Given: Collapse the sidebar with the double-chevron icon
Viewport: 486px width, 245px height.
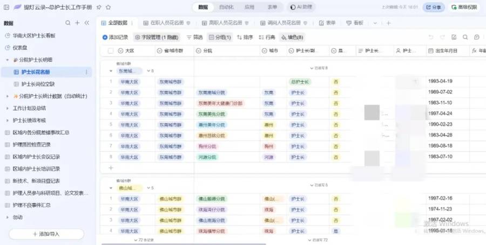Looking at the screenshot, I should point(87,23).
